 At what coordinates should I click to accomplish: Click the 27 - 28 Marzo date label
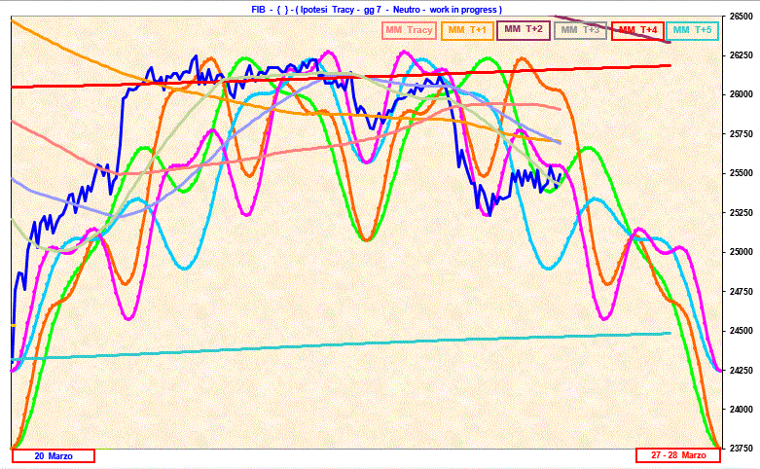click(678, 455)
